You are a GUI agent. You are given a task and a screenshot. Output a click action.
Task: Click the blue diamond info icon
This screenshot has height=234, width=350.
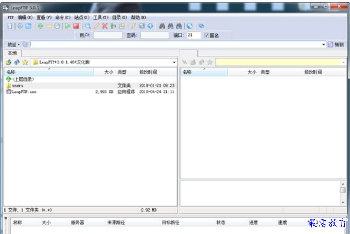(x=151, y=26)
